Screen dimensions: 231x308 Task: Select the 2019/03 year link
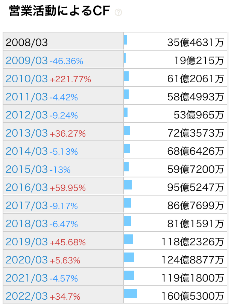pyautogui.click(x=27, y=242)
